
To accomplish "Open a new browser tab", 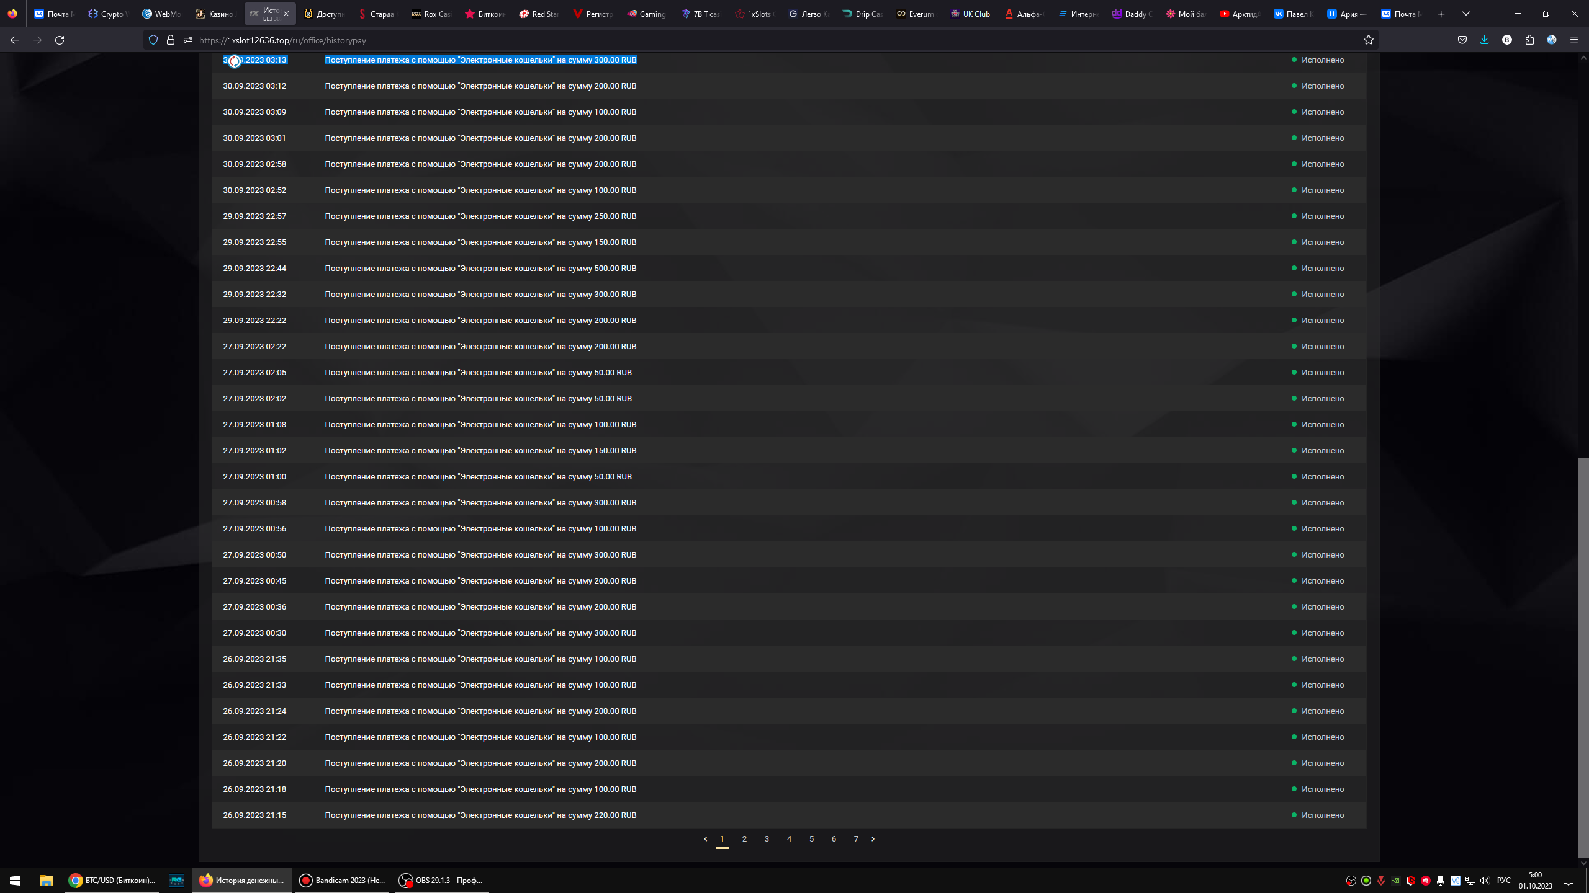I will pos(1441,14).
